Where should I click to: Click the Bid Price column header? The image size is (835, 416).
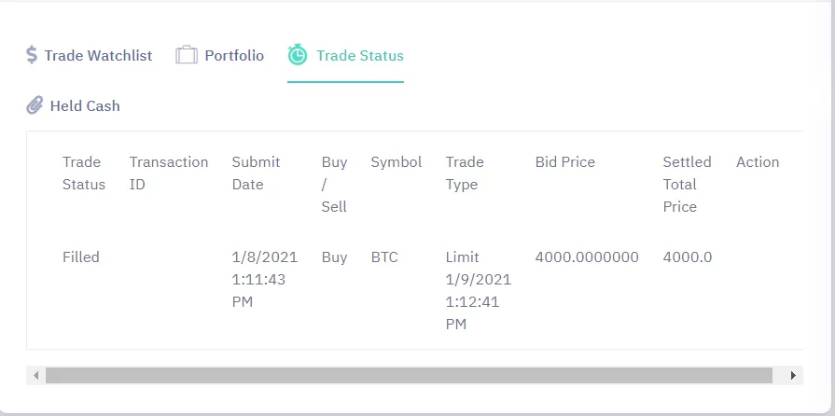click(x=565, y=162)
